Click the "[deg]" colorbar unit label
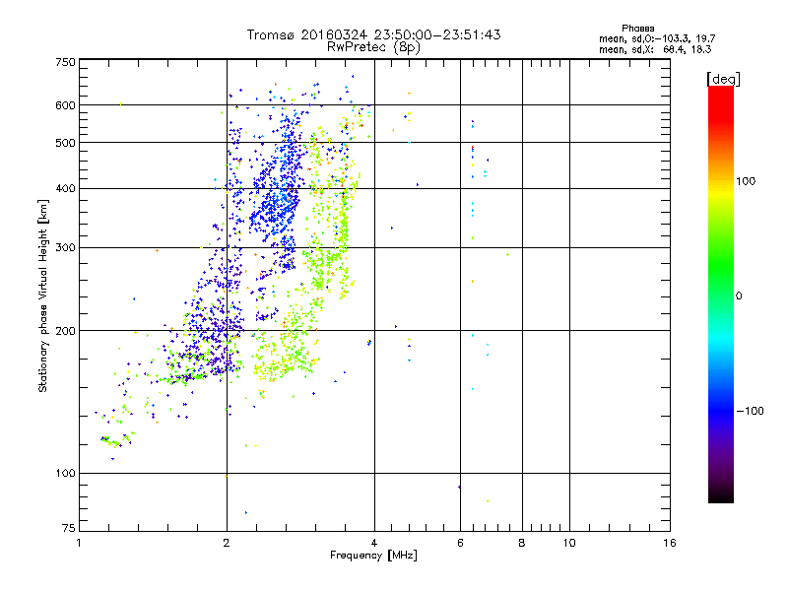This screenshot has height=591, width=788. pyautogui.click(x=723, y=80)
